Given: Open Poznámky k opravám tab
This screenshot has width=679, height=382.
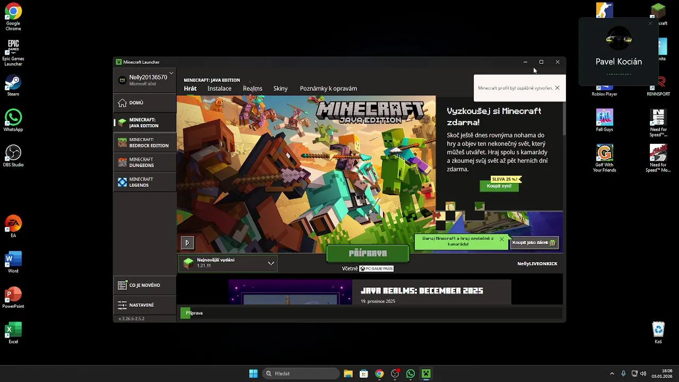Looking at the screenshot, I should (328, 89).
